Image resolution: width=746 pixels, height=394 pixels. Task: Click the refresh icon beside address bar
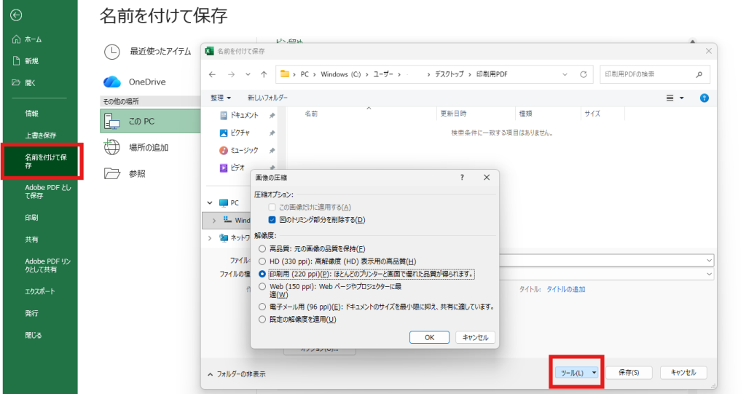coord(584,74)
